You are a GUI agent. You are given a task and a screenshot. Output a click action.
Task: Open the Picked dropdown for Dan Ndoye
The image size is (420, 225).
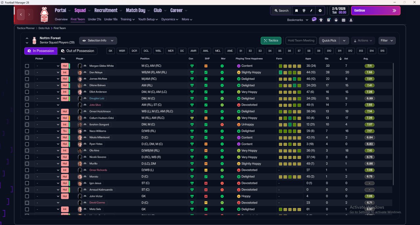coord(48,72)
